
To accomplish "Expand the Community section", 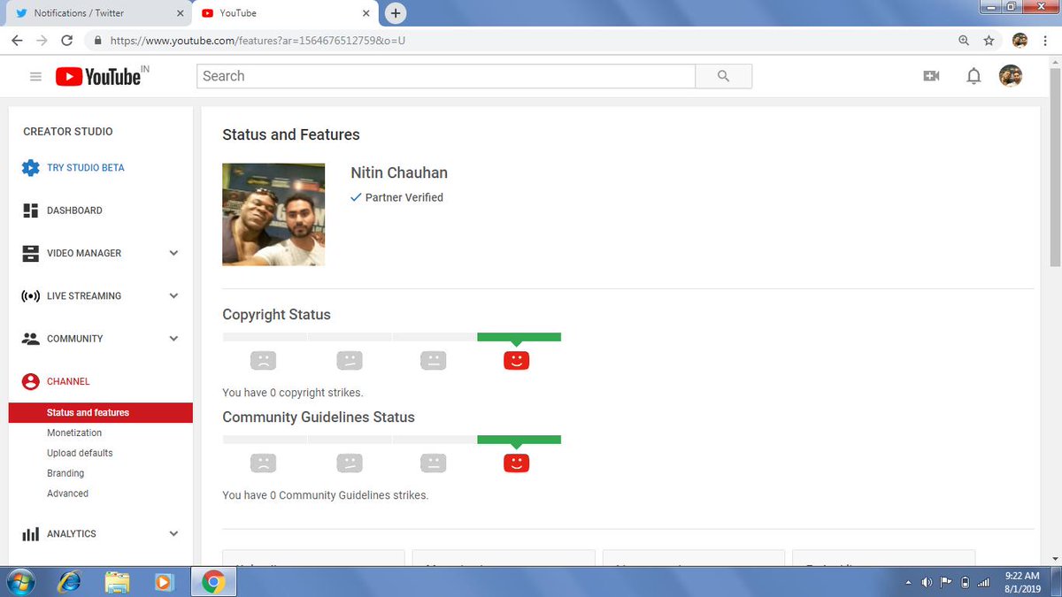I will 173,339.
